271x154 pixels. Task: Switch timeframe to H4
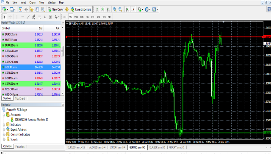93,17
